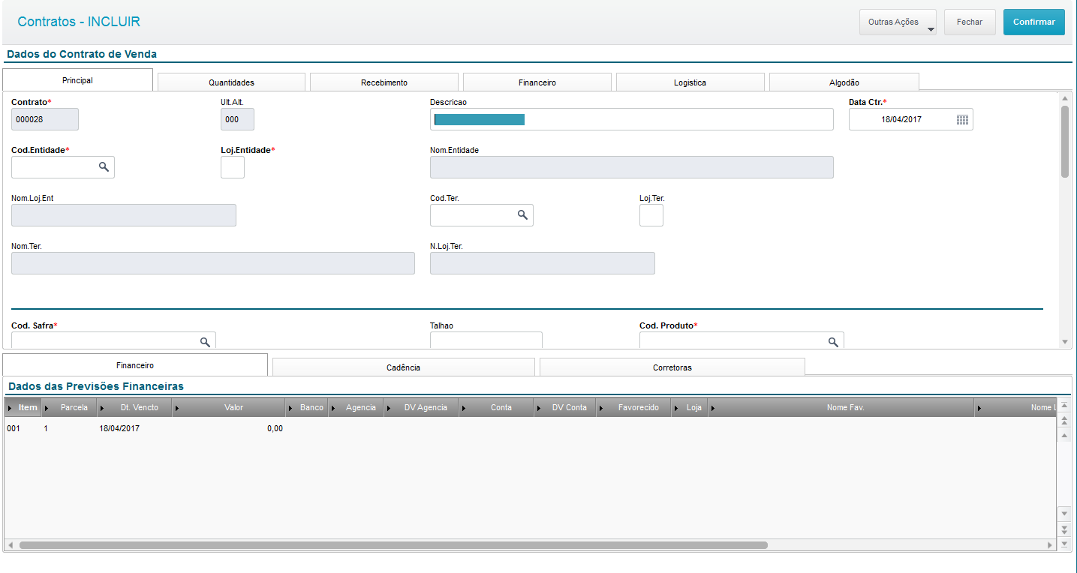Select the Loj.Entidade input box
Viewport: 1077px width, 573px height.
(x=233, y=167)
